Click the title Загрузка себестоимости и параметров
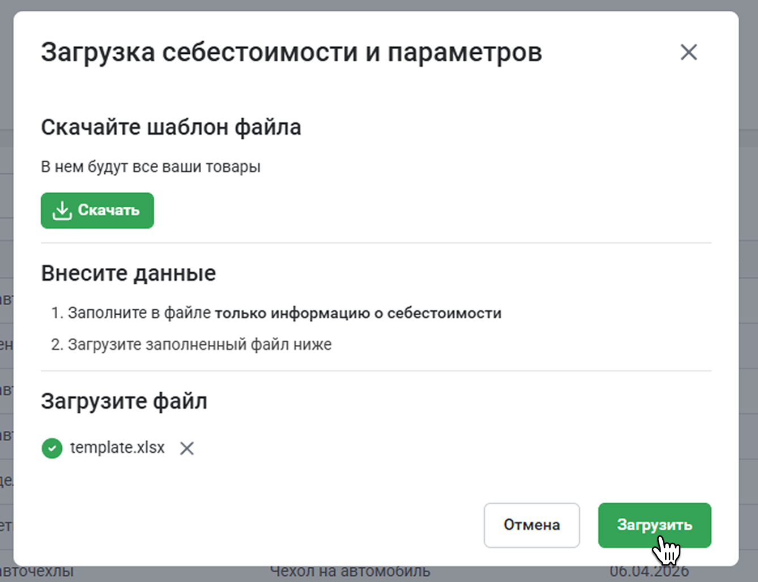Image resolution: width=758 pixels, height=582 pixels. [x=291, y=53]
